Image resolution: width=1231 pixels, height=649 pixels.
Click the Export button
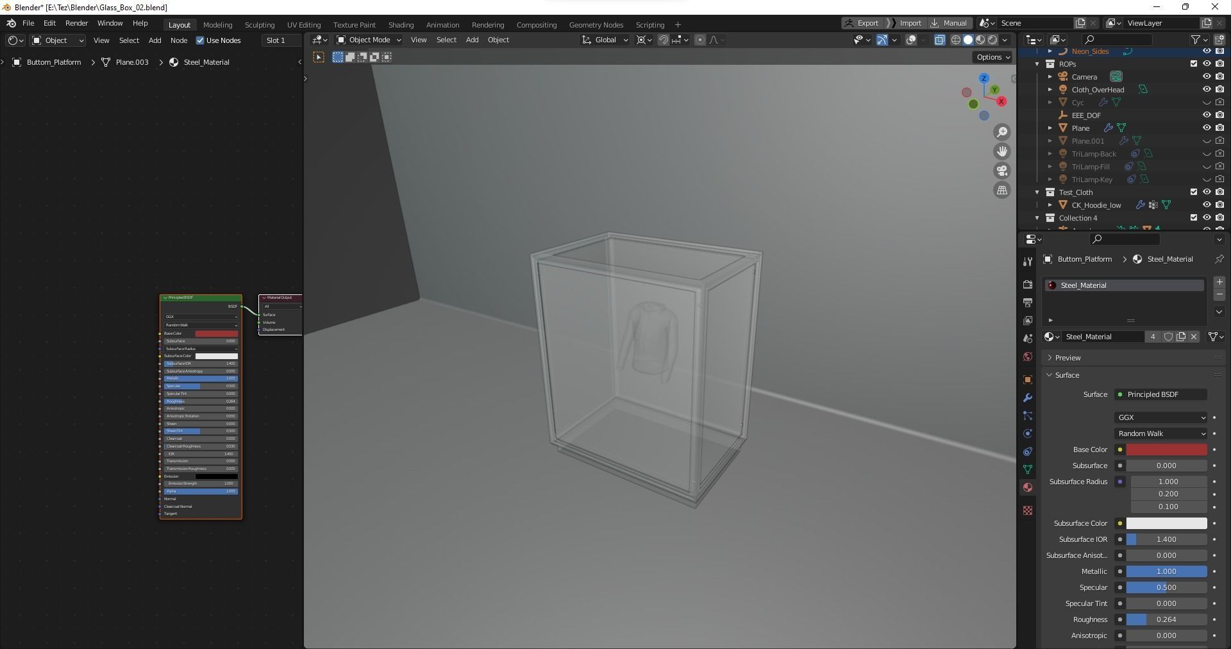click(x=862, y=23)
